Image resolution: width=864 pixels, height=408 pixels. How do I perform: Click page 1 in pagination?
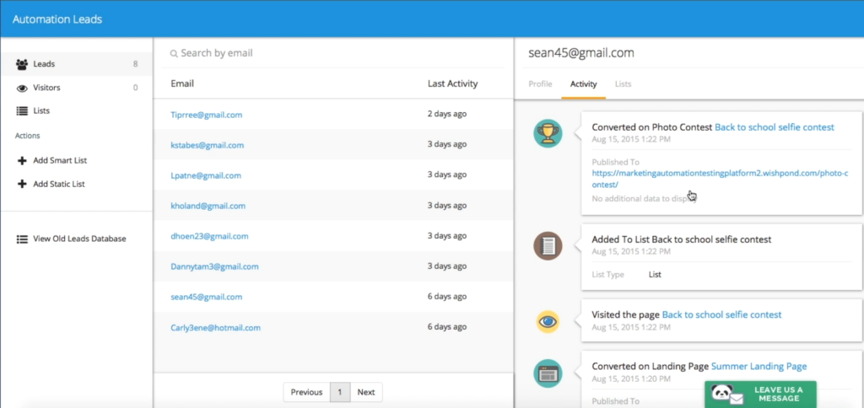340,392
